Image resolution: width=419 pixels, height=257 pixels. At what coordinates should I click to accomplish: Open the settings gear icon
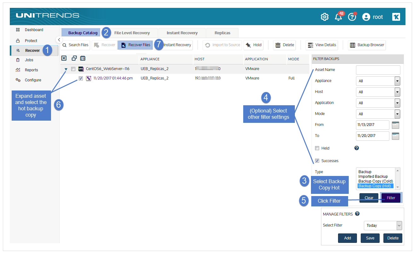[x=324, y=17]
